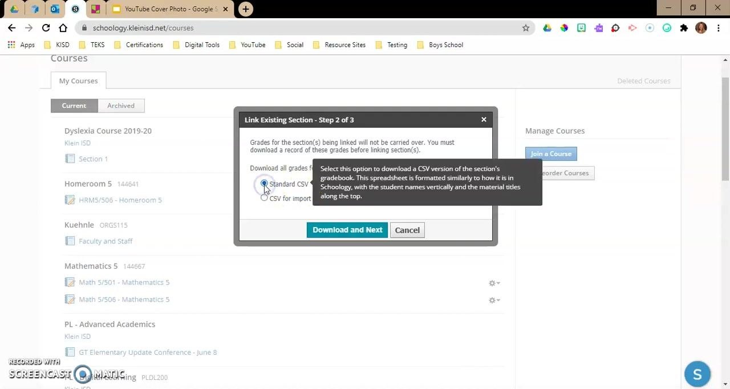
Task: Click Download and Next
Action: [x=347, y=230]
